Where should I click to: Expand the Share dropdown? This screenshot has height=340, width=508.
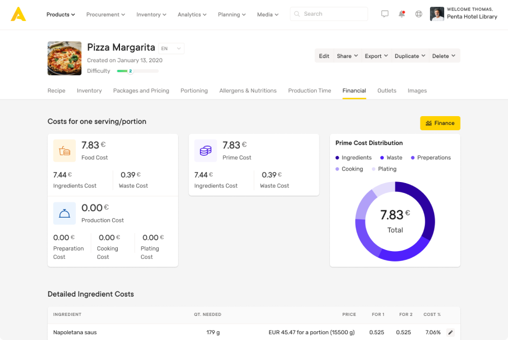click(347, 56)
